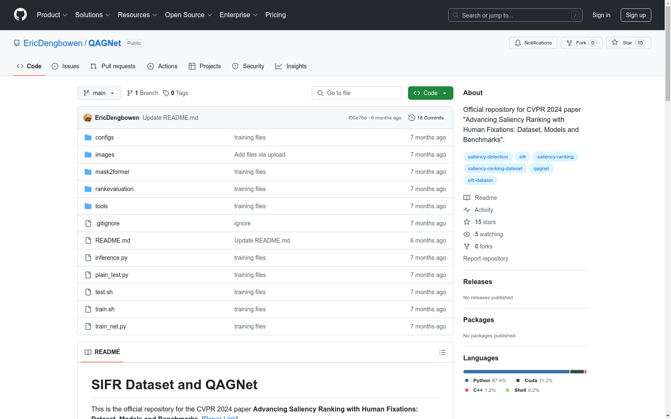
Task: Click the images folder icon
Action: (x=88, y=155)
